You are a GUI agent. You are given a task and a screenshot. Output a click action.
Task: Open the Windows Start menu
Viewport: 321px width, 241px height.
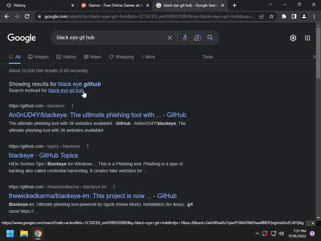coord(10,233)
